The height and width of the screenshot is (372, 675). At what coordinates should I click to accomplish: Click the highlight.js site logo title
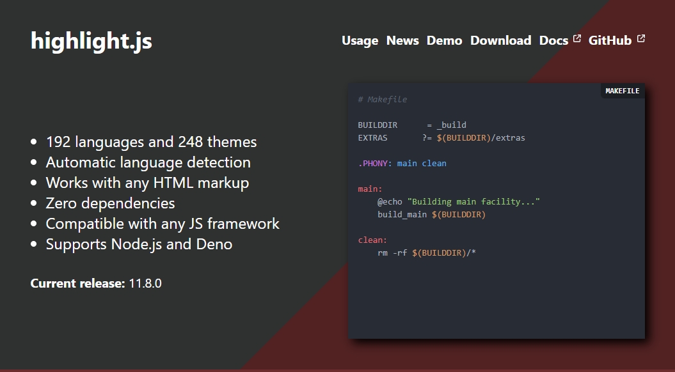point(91,41)
